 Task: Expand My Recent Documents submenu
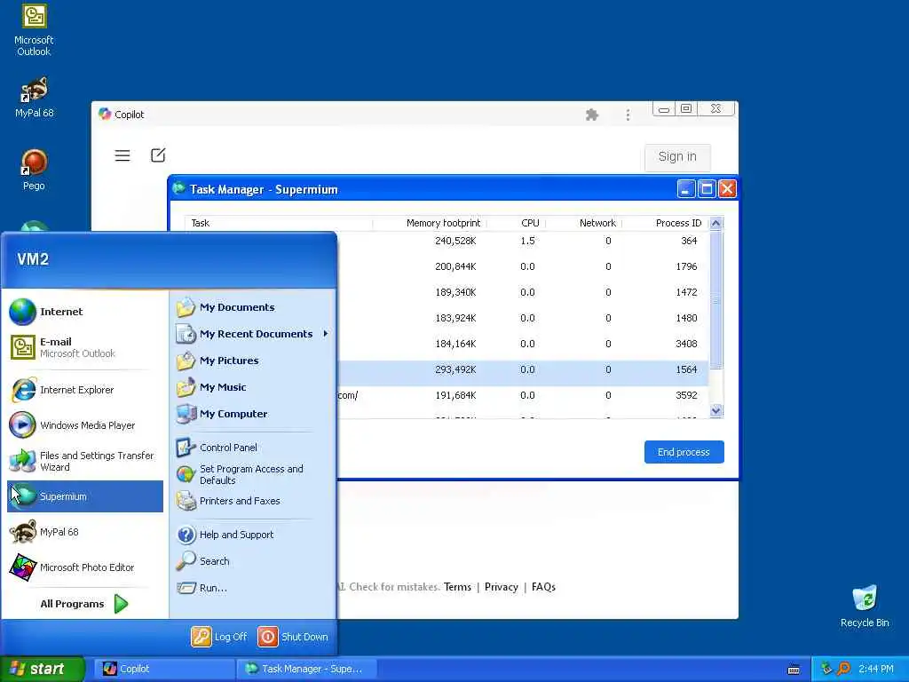pyautogui.click(x=253, y=334)
